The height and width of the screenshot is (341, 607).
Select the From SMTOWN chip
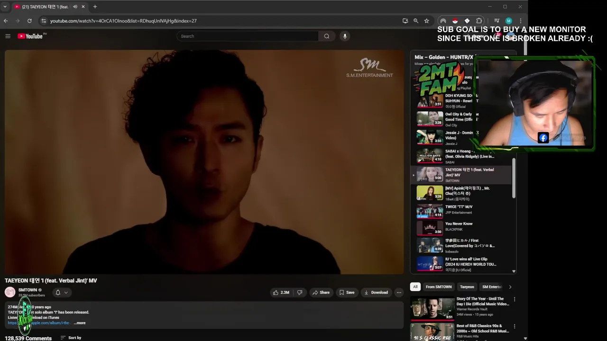439,287
